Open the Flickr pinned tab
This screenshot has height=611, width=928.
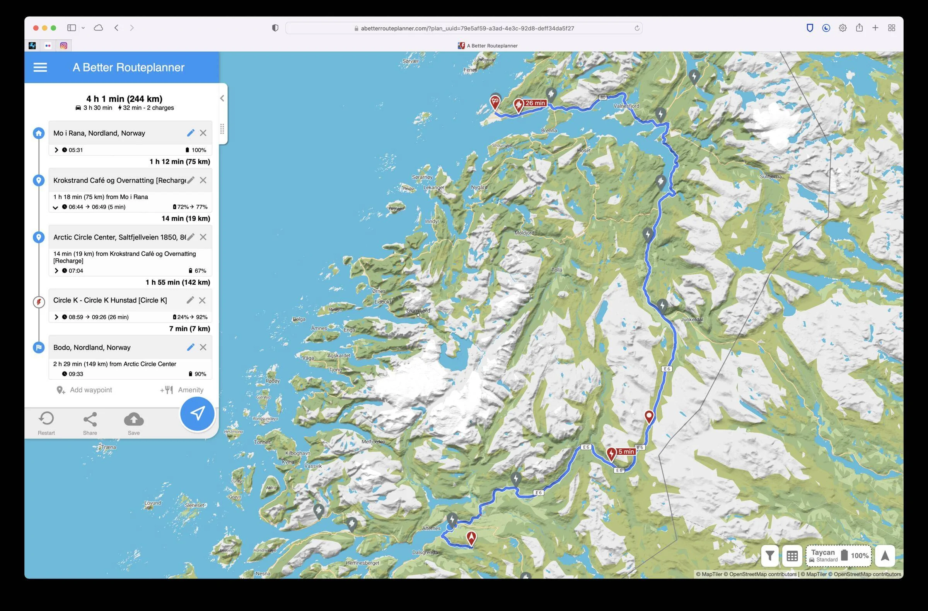[x=48, y=46]
